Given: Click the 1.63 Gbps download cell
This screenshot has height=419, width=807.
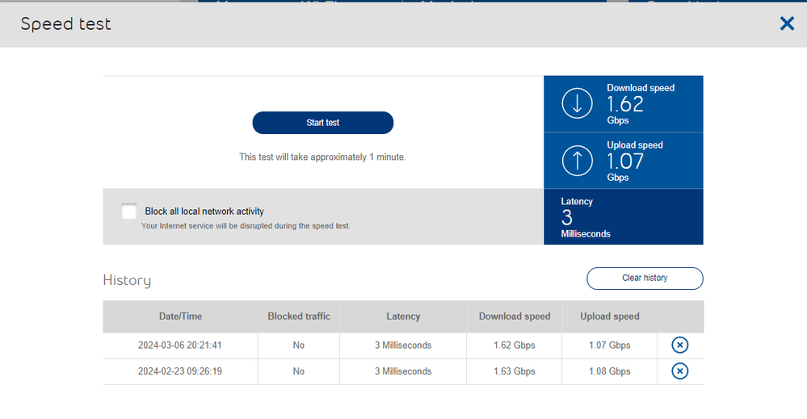Looking at the screenshot, I should pos(514,371).
